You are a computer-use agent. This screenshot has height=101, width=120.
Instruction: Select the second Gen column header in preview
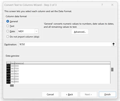click(12, 63)
